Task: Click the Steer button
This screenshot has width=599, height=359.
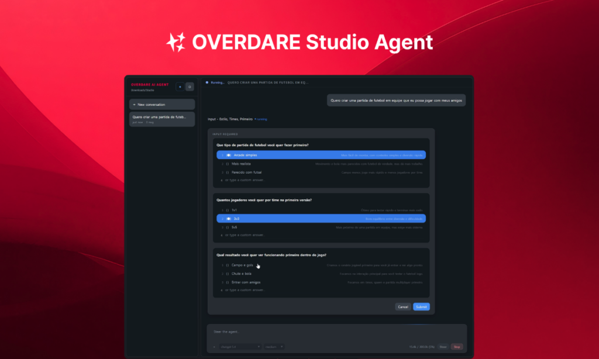Action: pos(443,347)
